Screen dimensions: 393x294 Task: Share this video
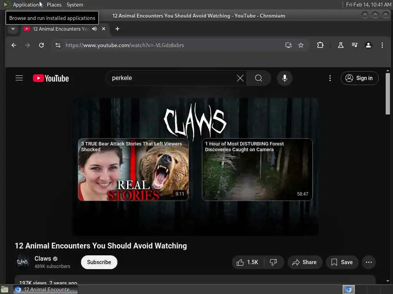pos(304,262)
